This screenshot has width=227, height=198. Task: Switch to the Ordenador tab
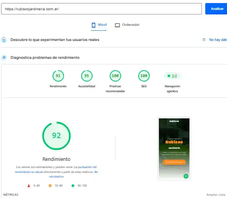(127, 25)
